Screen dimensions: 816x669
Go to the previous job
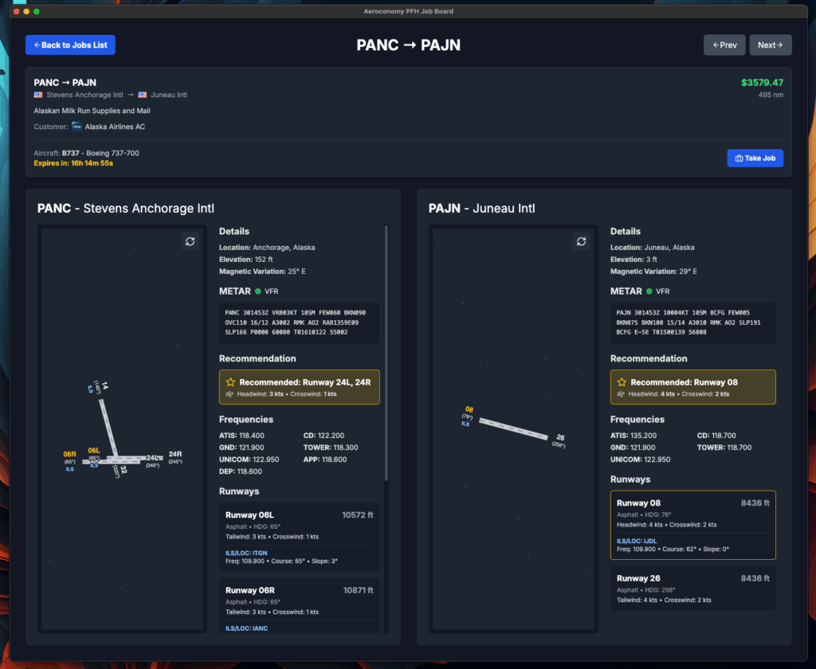click(x=724, y=45)
